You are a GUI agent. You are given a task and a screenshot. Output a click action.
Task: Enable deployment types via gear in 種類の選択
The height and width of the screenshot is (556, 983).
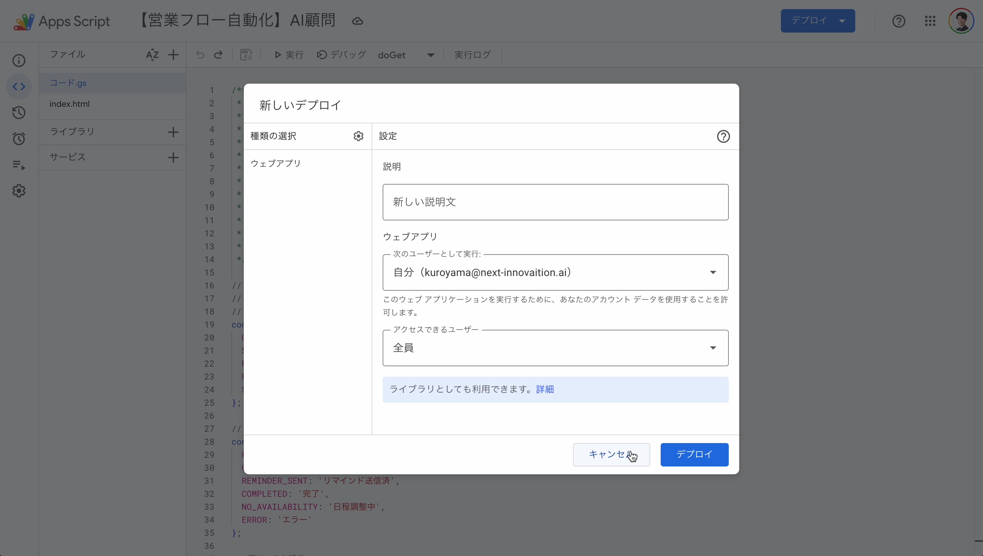pos(358,136)
